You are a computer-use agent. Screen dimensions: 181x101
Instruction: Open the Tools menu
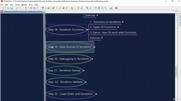(31, 5)
